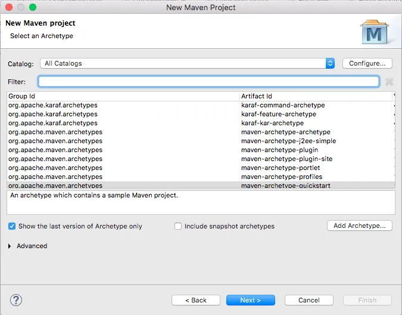Focus the Filter text field
This screenshot has width=402, height=315.
click(x=208, y=82)
